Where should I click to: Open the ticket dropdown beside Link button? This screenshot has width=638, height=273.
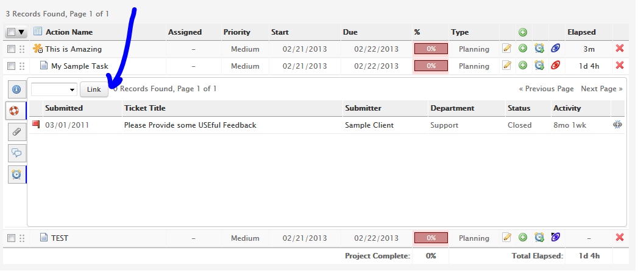[54, 89]
